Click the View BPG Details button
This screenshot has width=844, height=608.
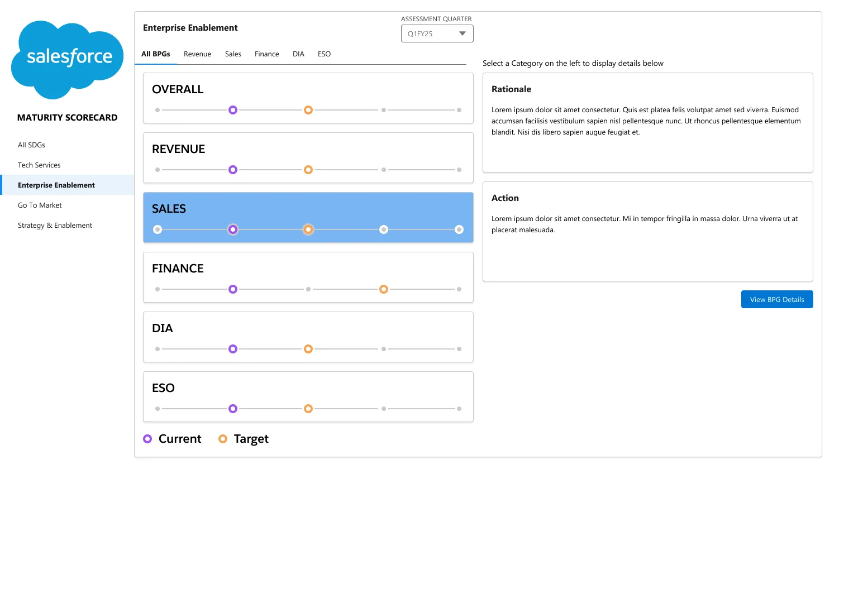tap(777, 299)
